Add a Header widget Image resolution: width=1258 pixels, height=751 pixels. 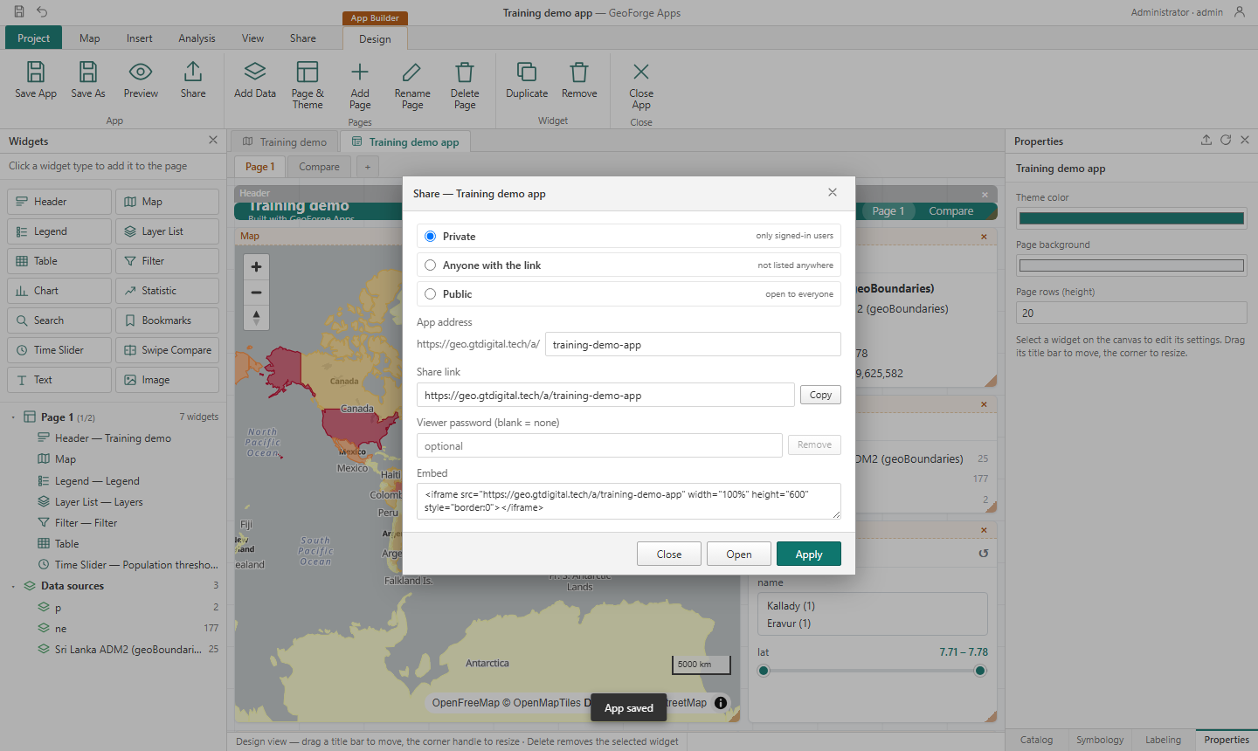(x=60, y=202)
